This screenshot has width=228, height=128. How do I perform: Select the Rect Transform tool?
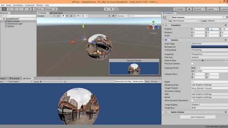[19, 9]
